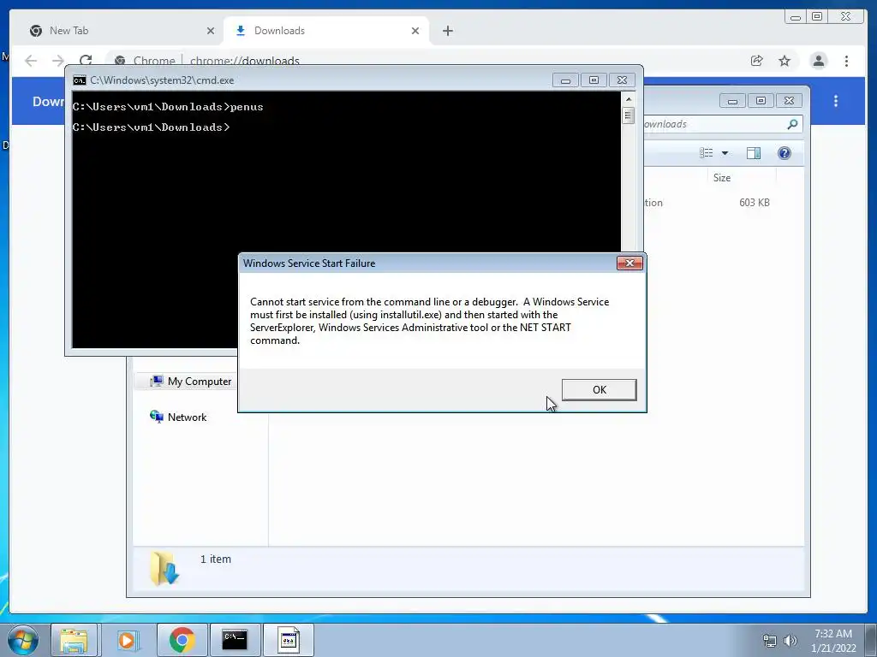This screenshot has width=877, height=657.
Task: Launch Windows Media Player from taskbar
Action: point(128,640)
